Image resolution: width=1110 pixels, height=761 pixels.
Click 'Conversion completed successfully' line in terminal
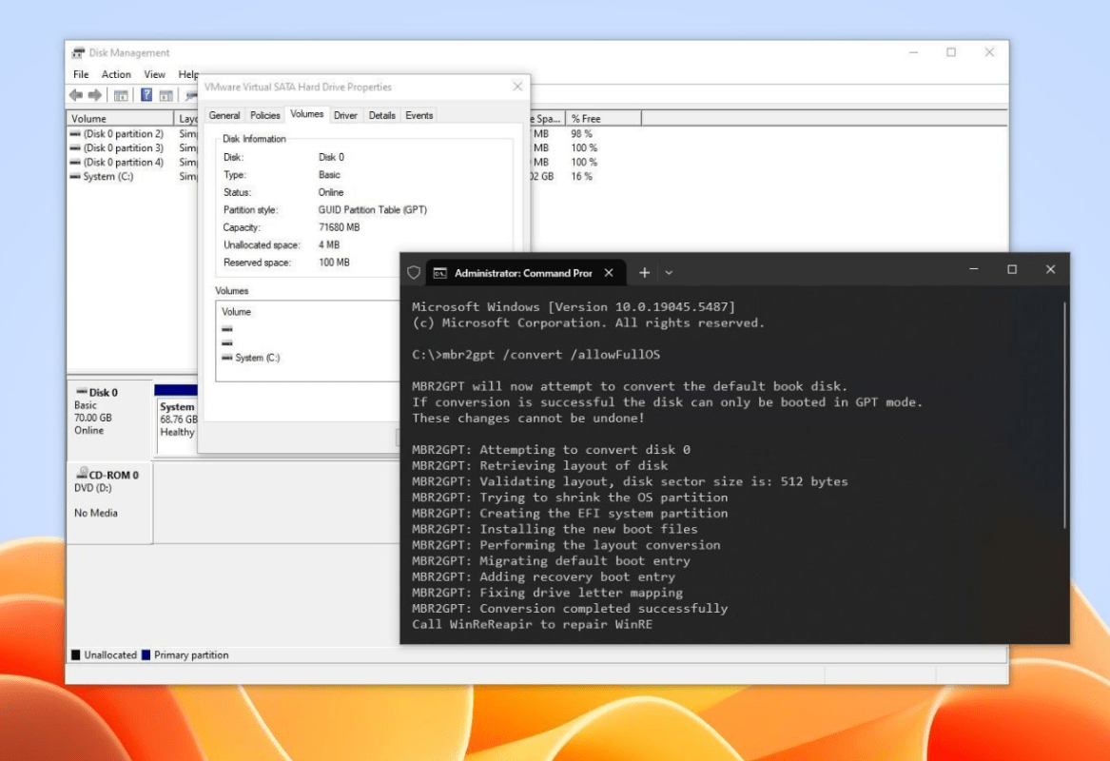click(569, 609)
